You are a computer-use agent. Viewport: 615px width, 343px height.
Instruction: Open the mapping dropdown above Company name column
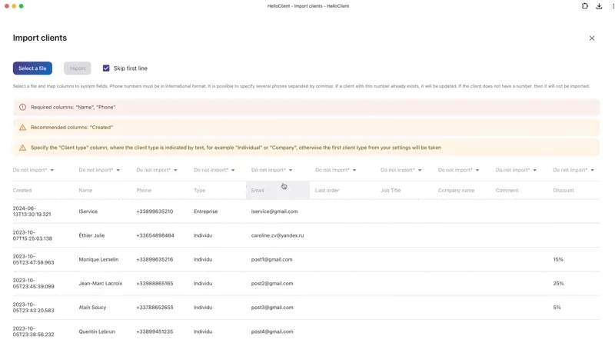458,170
